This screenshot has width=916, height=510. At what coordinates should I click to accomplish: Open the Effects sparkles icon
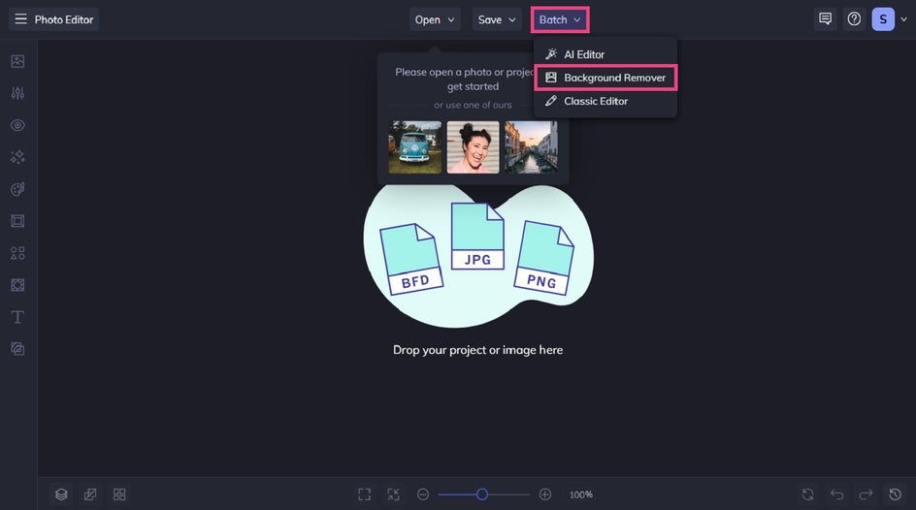tap(17, 157)
